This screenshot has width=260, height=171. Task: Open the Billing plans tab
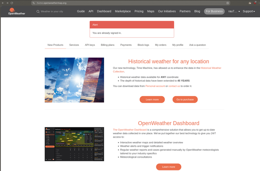pos(107,45)
